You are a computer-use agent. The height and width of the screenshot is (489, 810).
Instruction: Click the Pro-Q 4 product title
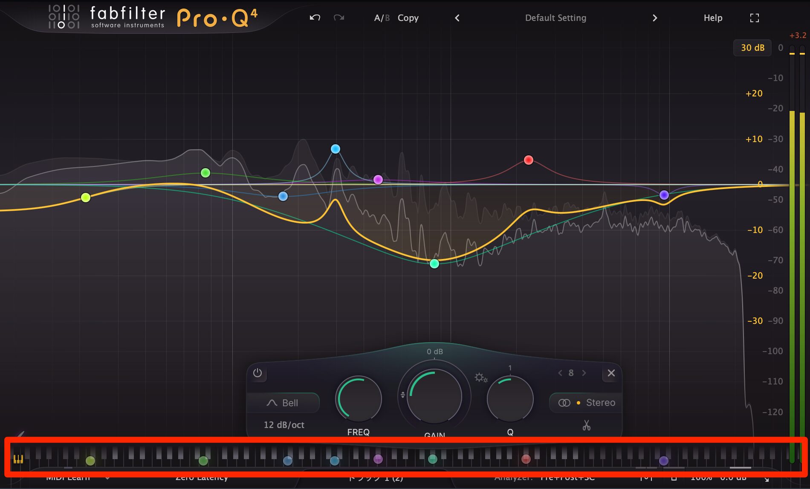click(217, 18)
